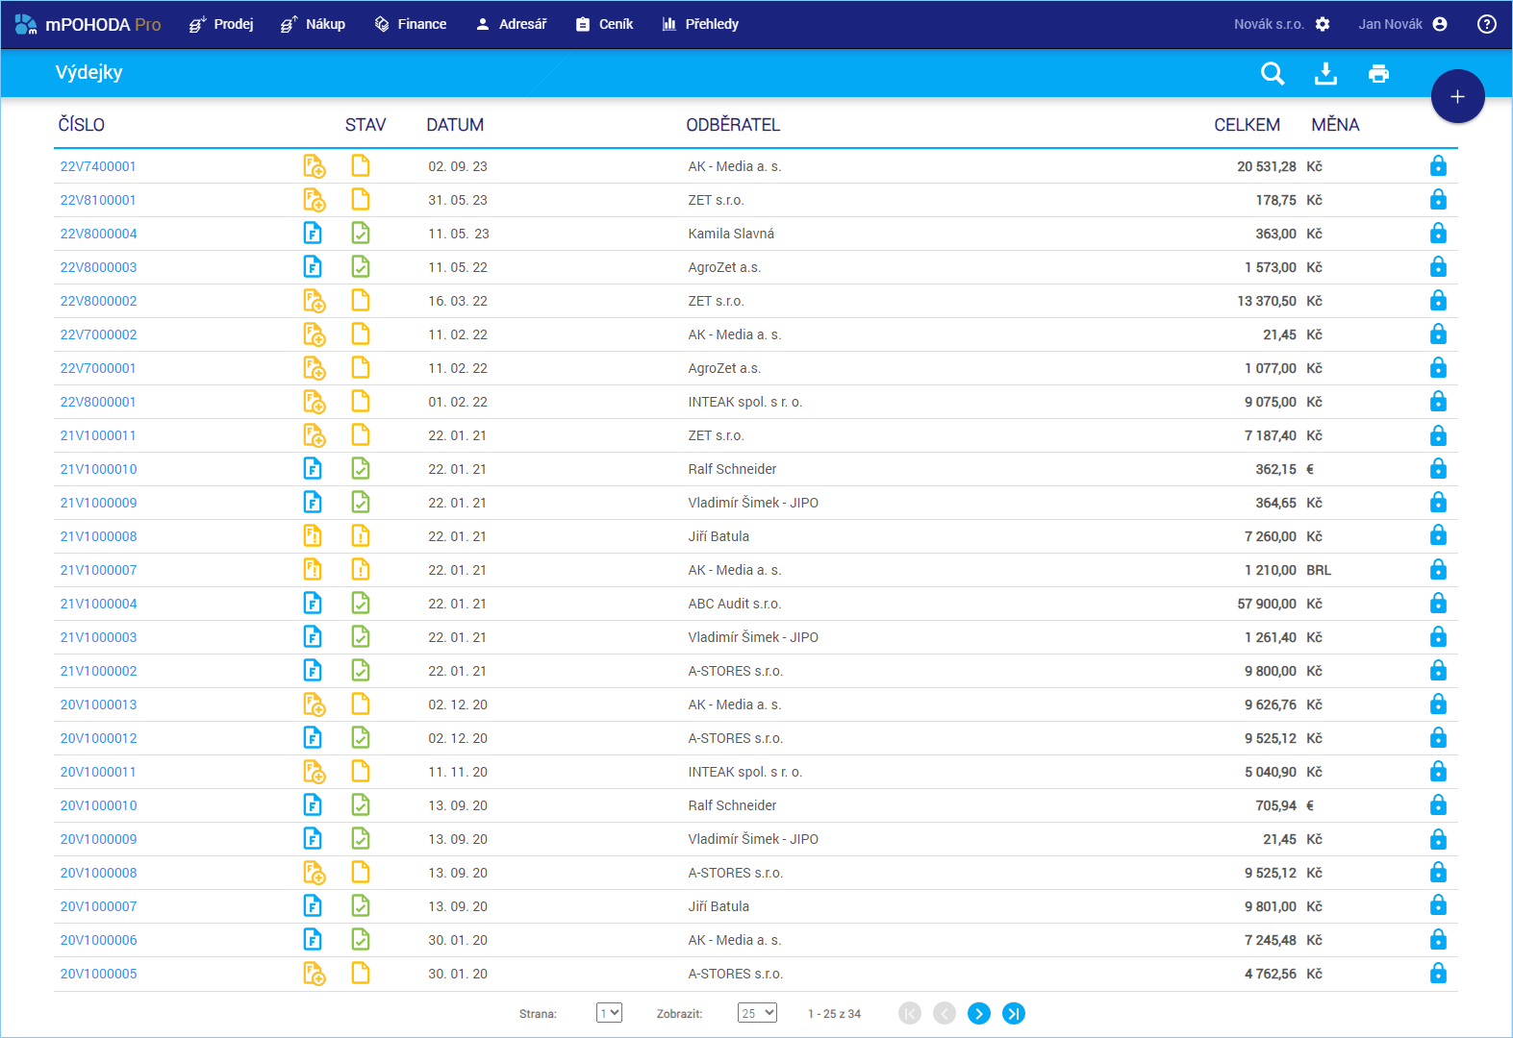Click amount 705,94 in euro row
Viewport: 1513px width, 1038px height.
pyautogui.click(x=1275, y=805)
